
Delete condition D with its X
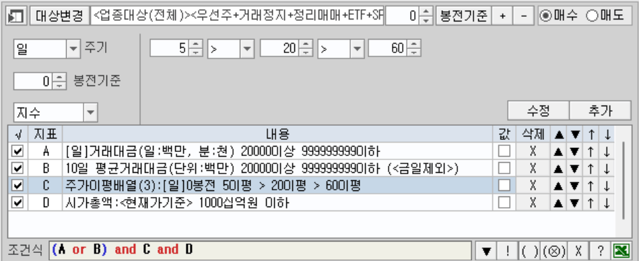[533, 202]
